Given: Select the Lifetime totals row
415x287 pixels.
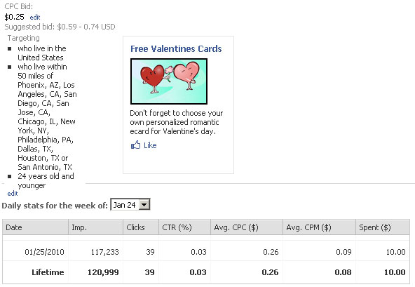Looking at the screenshot, I should 206,272.
